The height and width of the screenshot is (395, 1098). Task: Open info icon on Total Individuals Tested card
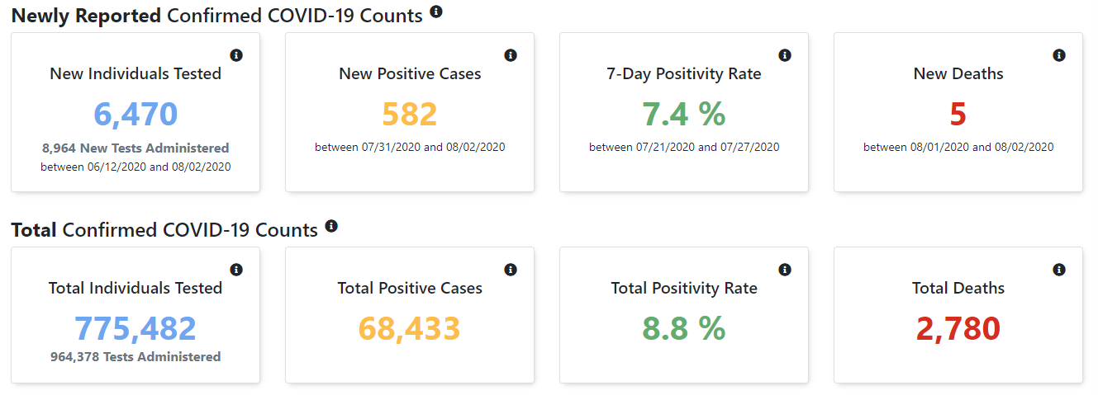pos(236,270)
